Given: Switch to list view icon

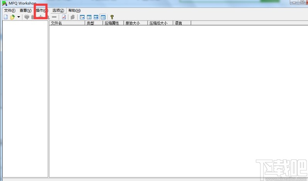Looking at the screenshot, I should pyautogui.click(x=96, y=17).
